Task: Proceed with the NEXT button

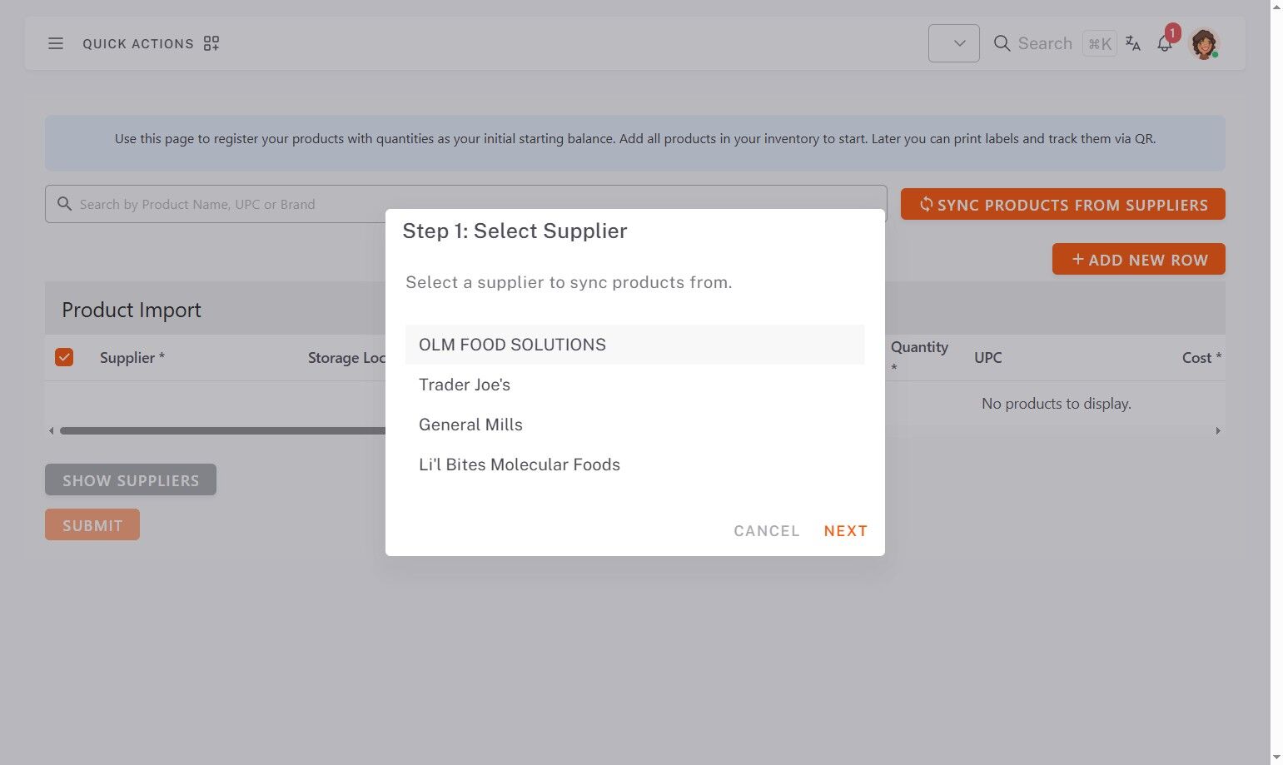Action: 846,531
